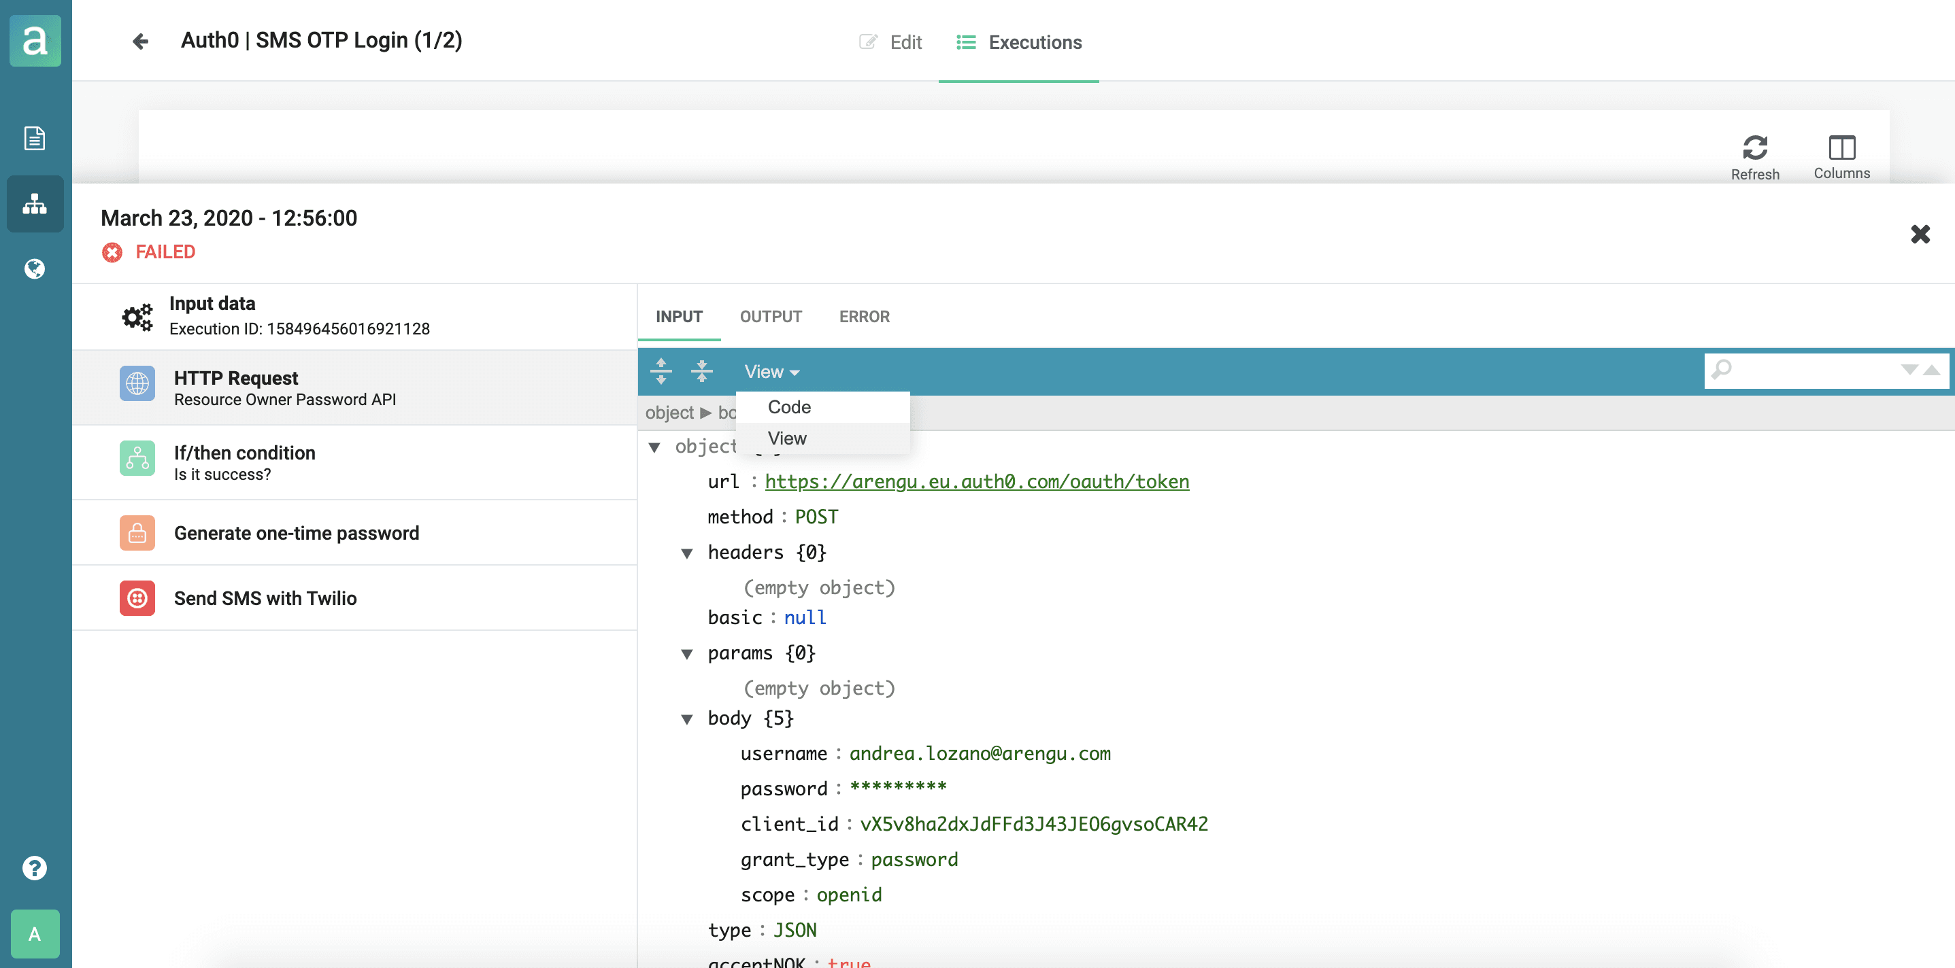Viewport: 1955px width, 968px height.
Task: Open the Executions tab
Action: (1018, 41)
